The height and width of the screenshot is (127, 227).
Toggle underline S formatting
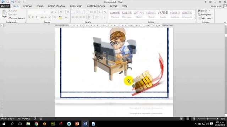pos(37,17)
